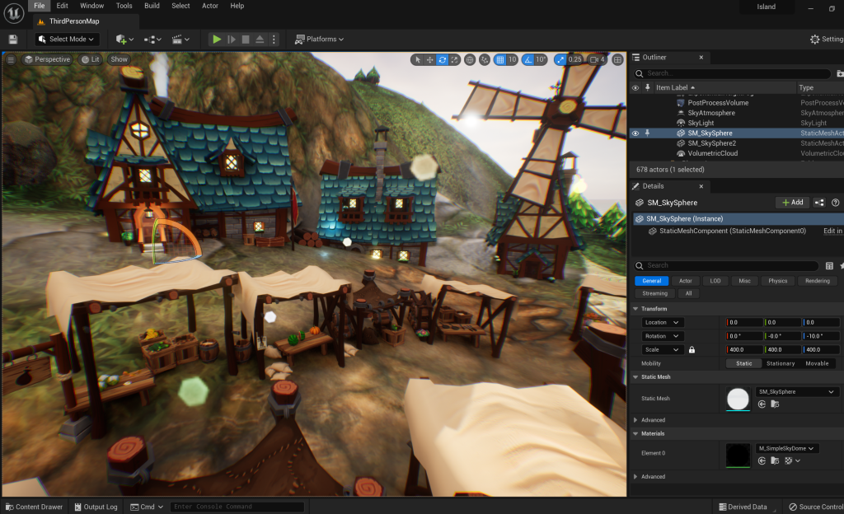Click the Details panel search field
The image size is (844, 514).
pos(726,265)
